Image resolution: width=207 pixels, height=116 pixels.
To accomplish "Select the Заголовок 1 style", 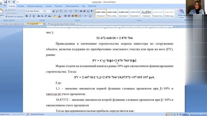I will 124,14.
